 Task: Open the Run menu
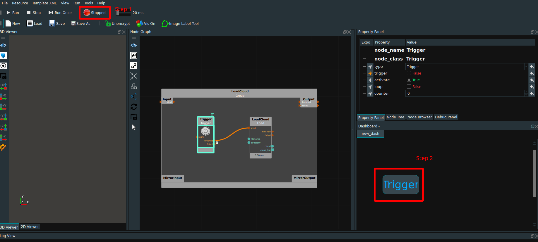click(77, 3)
